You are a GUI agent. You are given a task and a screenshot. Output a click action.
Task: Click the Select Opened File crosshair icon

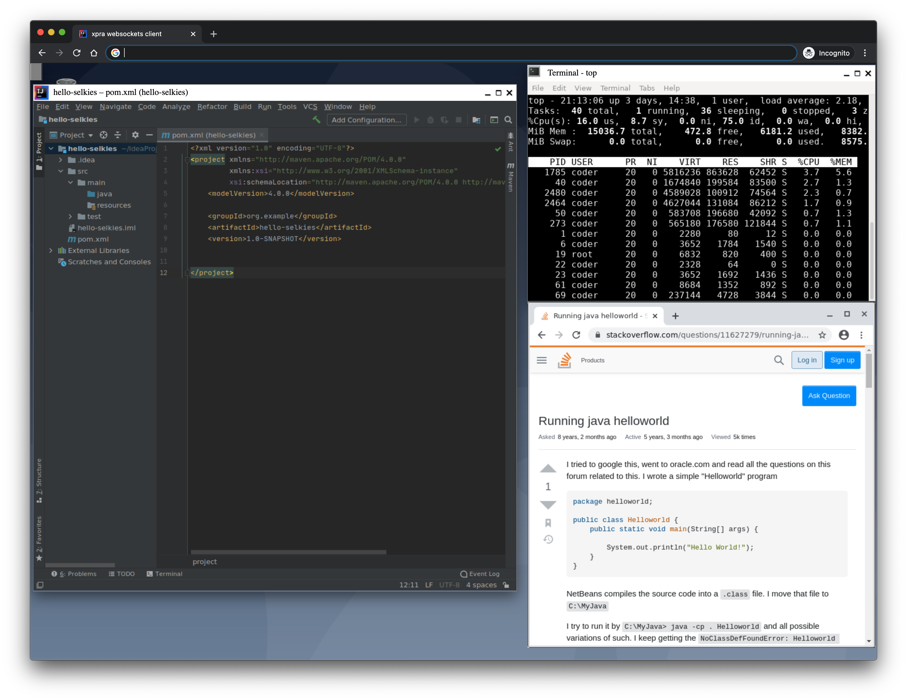[x=103, y=135]
